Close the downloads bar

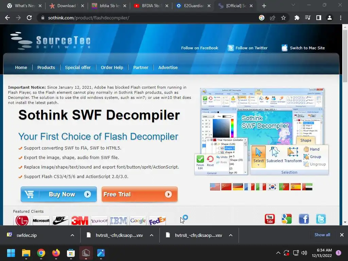point(342,235)
